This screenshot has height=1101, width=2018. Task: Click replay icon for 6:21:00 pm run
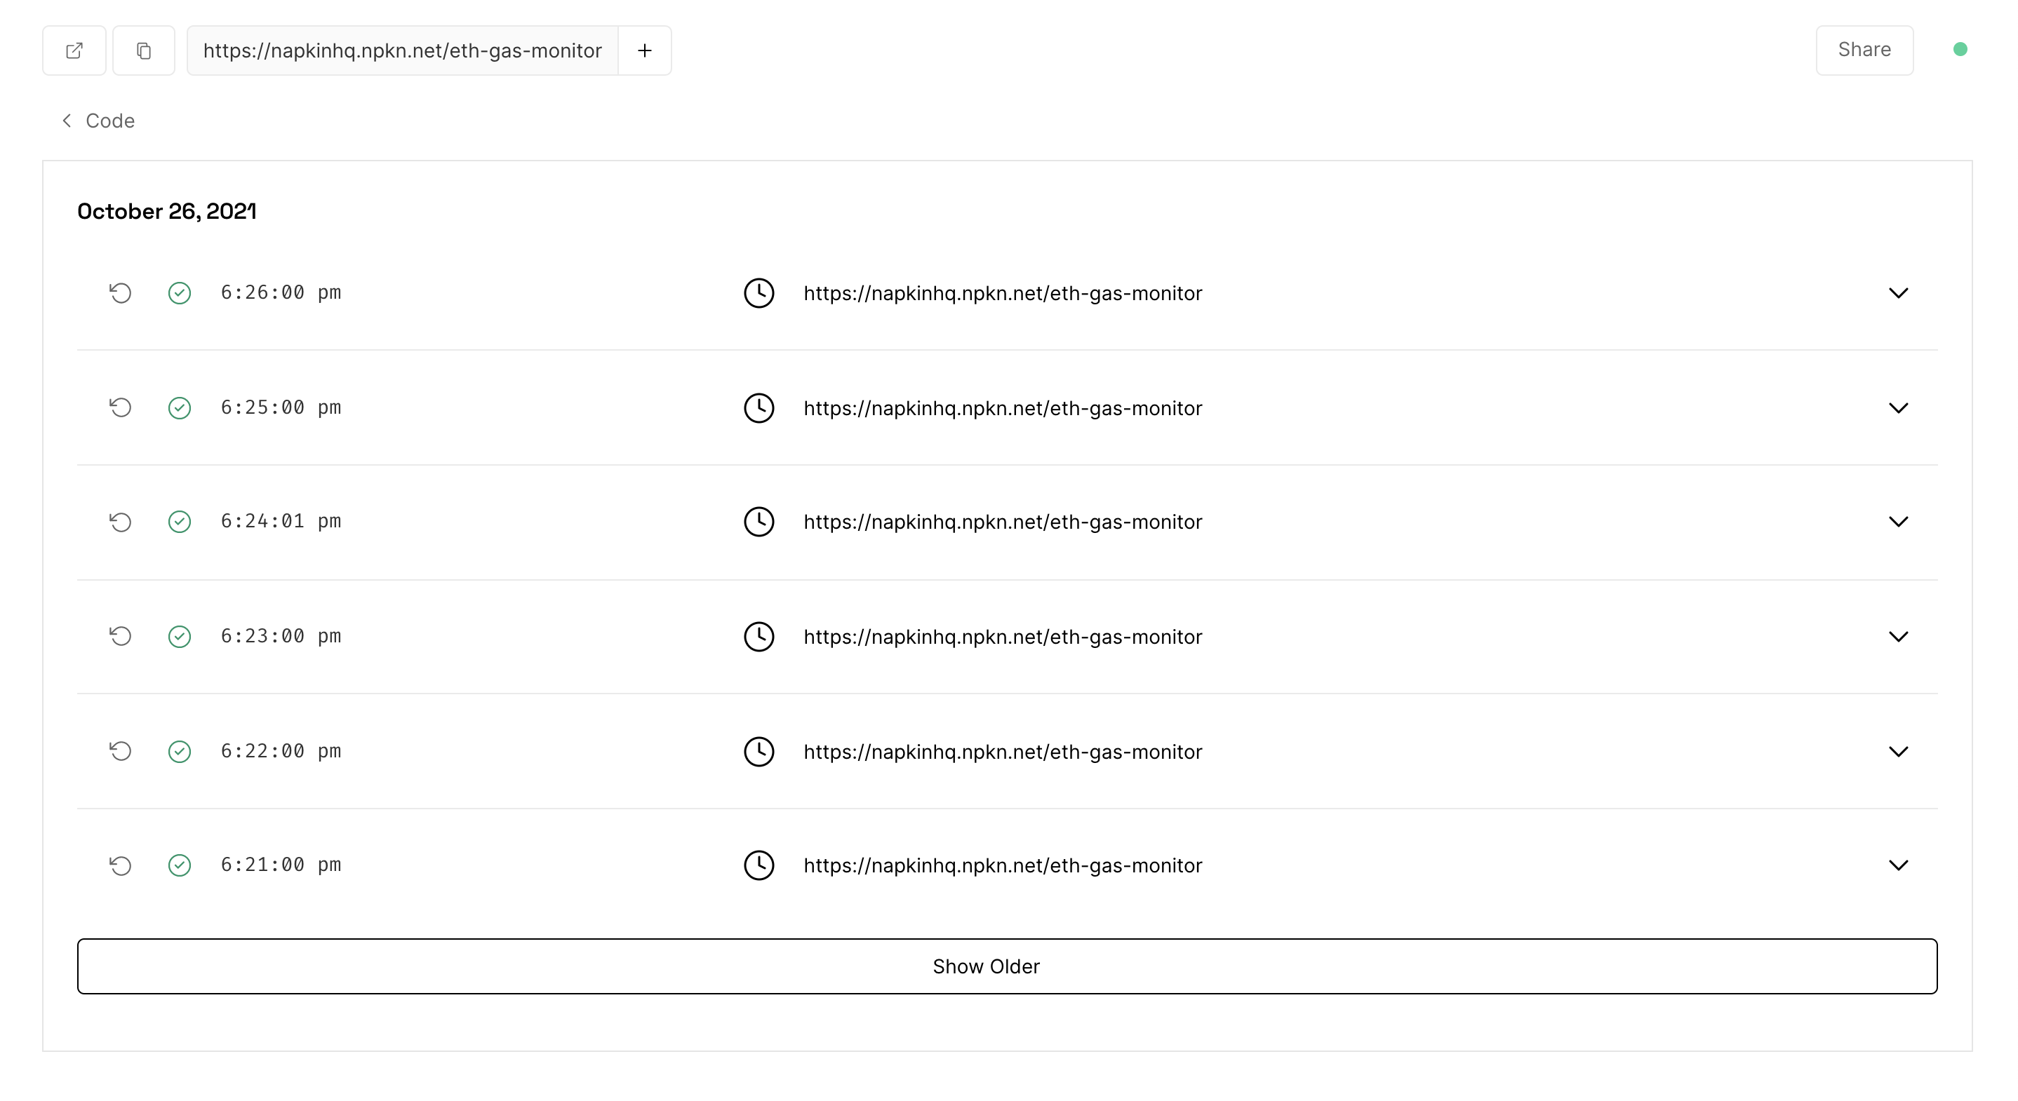coord(120,865)
